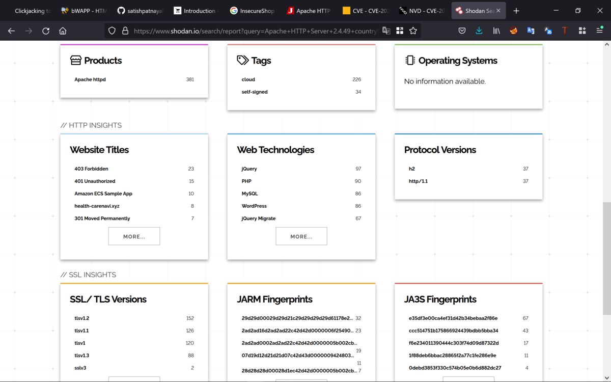The height and width of the screenshot is (382, 611).
Task: Click the Japanese translate extension icon
Action: 548,31
